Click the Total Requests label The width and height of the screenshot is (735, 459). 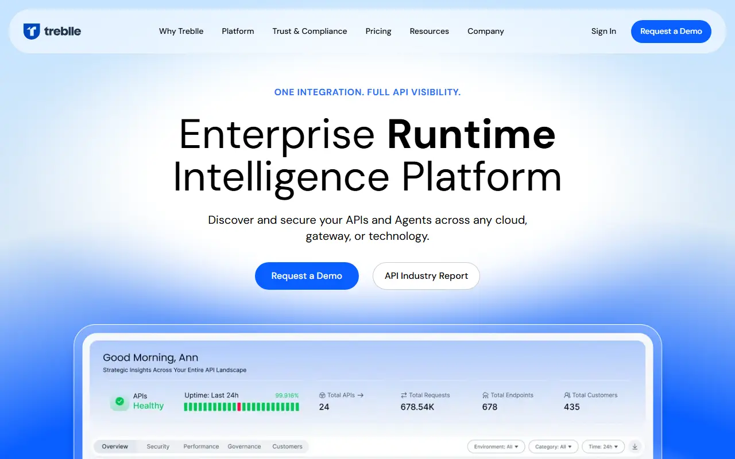pos(430,395)
